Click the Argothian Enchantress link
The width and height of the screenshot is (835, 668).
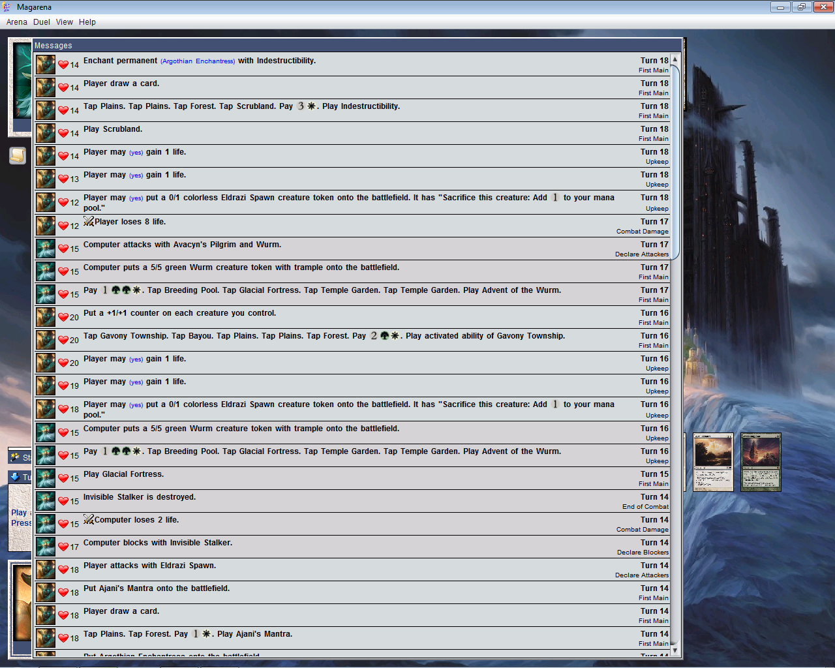[198, 61]
